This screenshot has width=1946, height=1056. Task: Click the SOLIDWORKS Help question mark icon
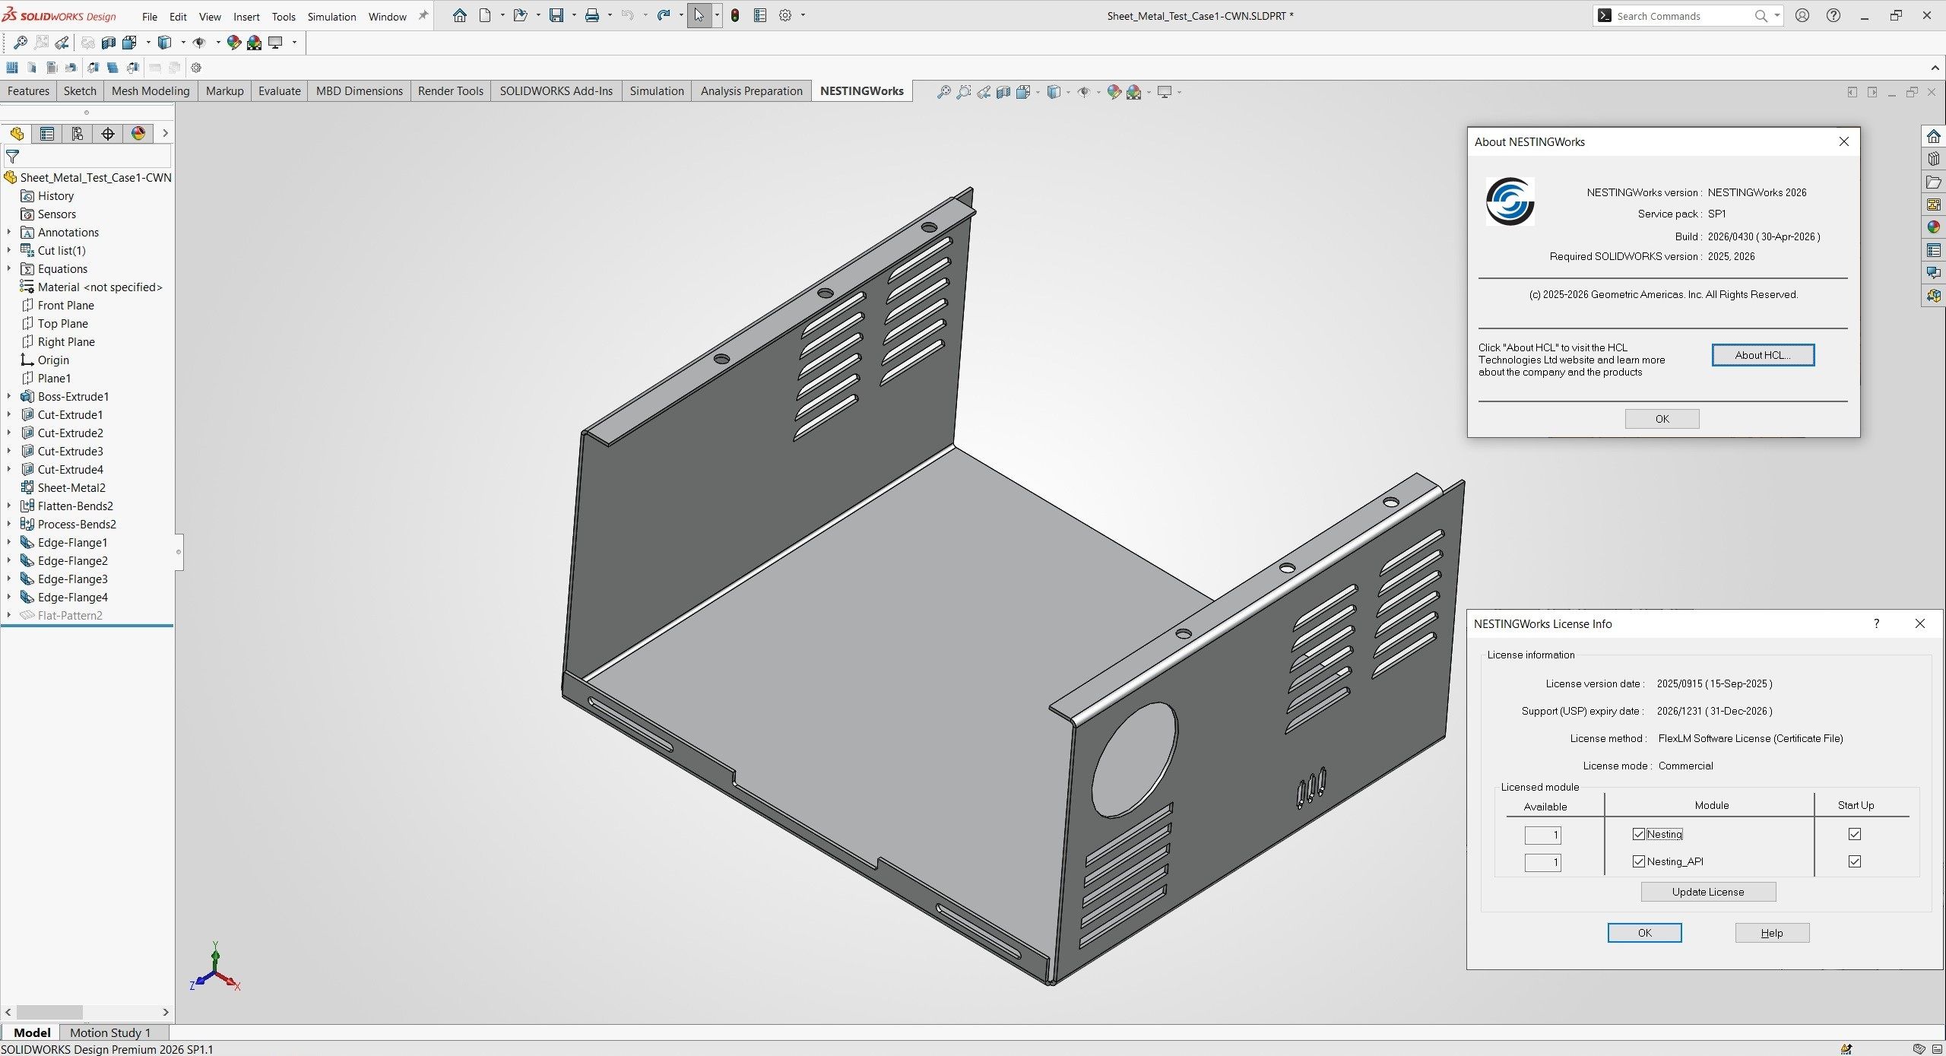pyautogui.click(x=1833, y=15)
